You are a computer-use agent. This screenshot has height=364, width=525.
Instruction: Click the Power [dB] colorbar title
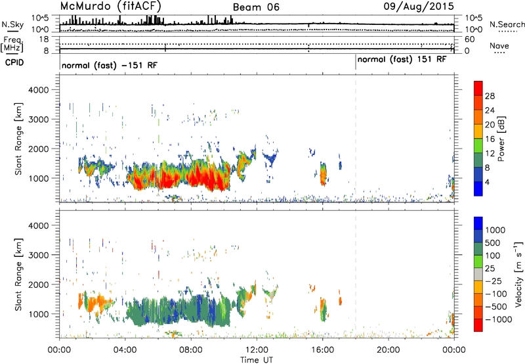[501, 139]
